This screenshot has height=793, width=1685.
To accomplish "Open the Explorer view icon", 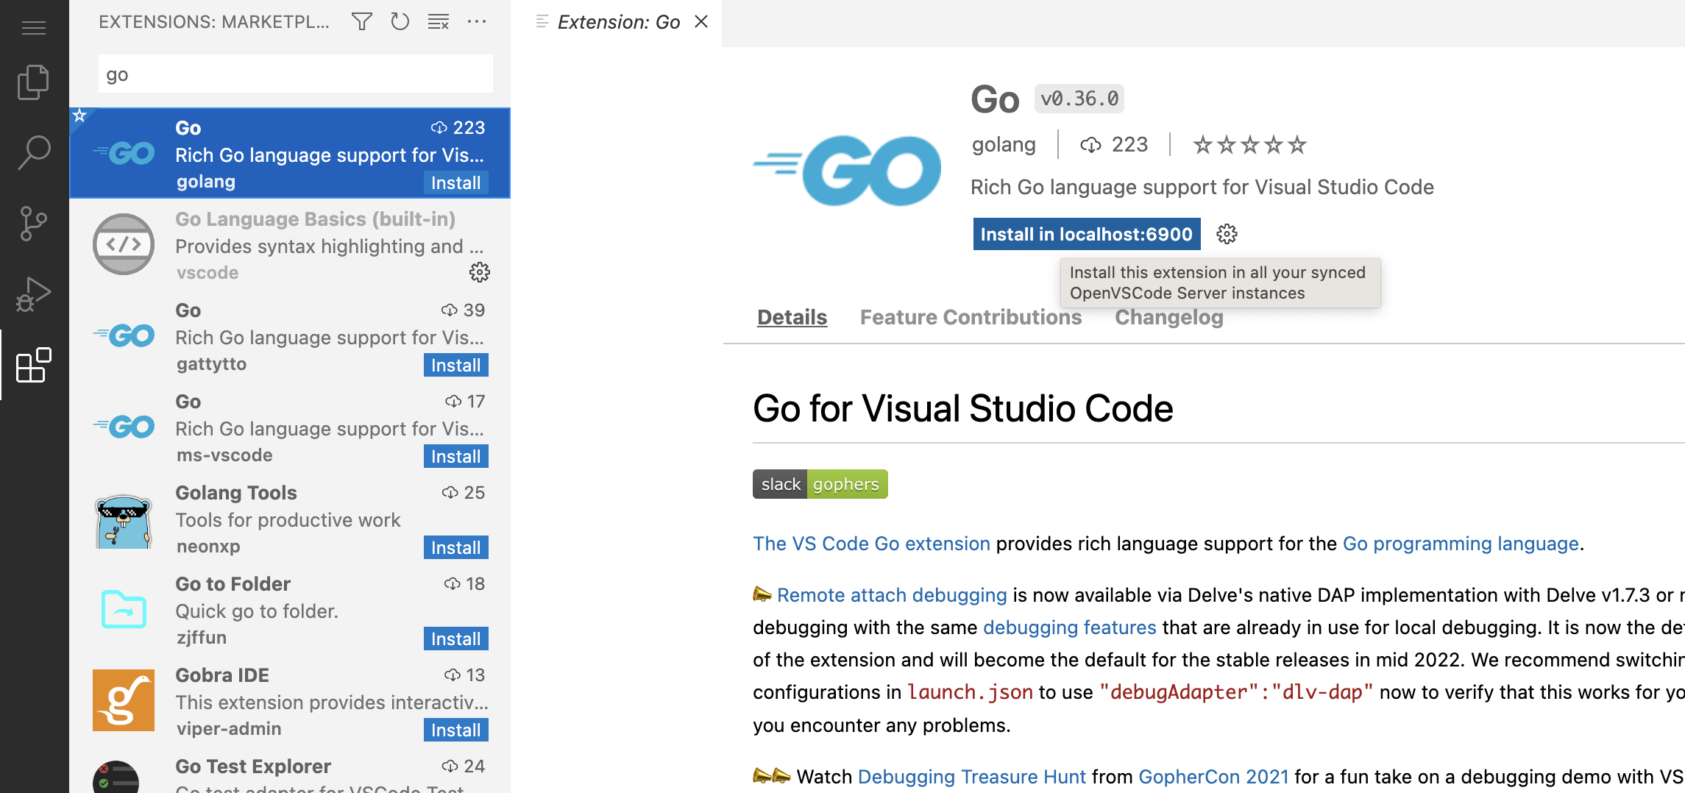I will [34, 82].
